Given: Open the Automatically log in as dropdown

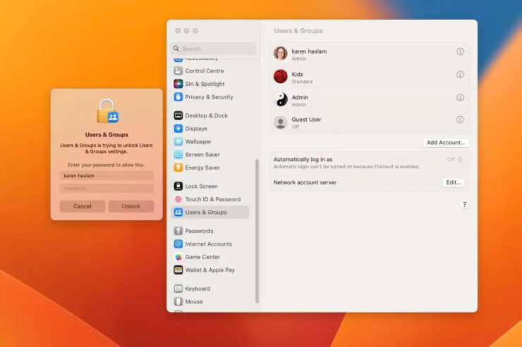Looking at the screenshot, I should click(455, 160).
